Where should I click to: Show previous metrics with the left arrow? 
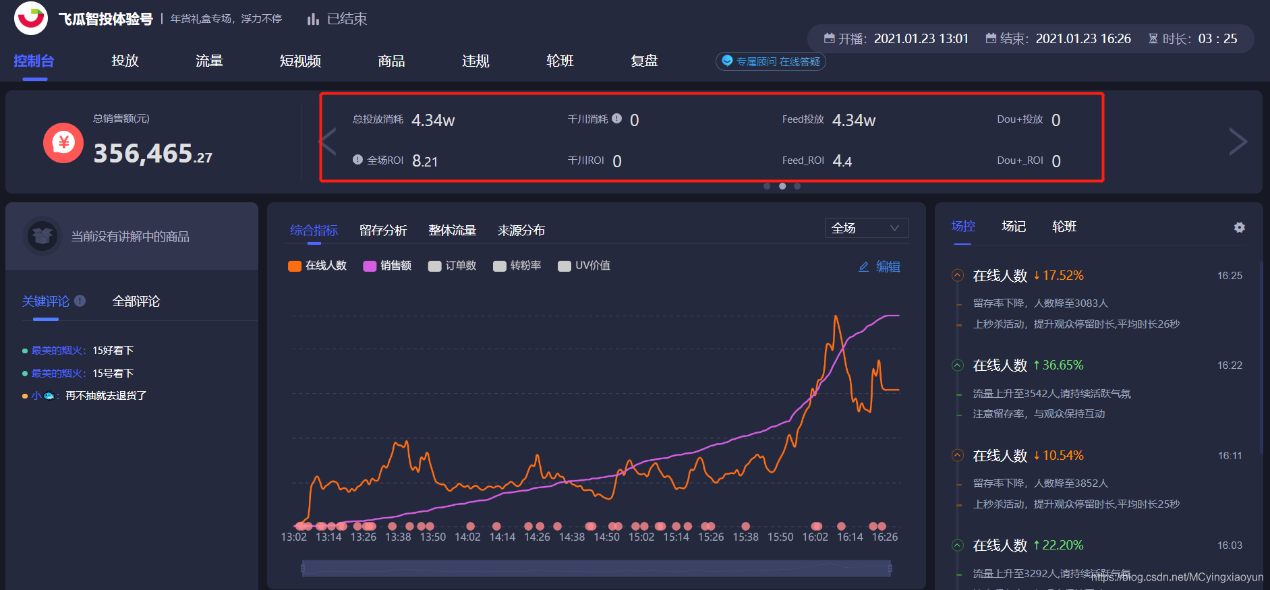coord(328,142)
